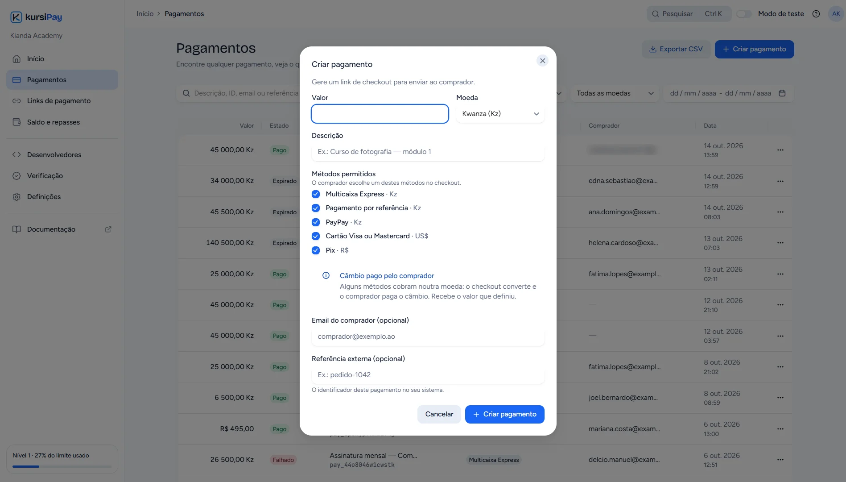This screenshot has width=846, height=482.
Task: Click the calendar icon in date filter
Action: 782,93
